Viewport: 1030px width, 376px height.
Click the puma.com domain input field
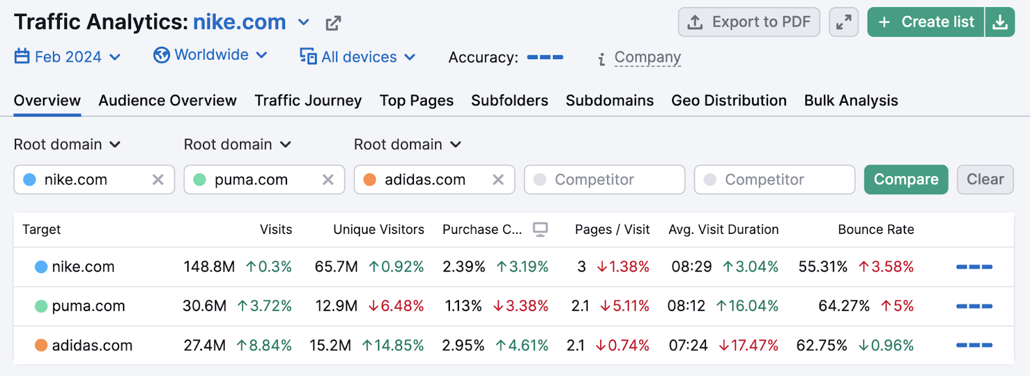pos(264,180)
